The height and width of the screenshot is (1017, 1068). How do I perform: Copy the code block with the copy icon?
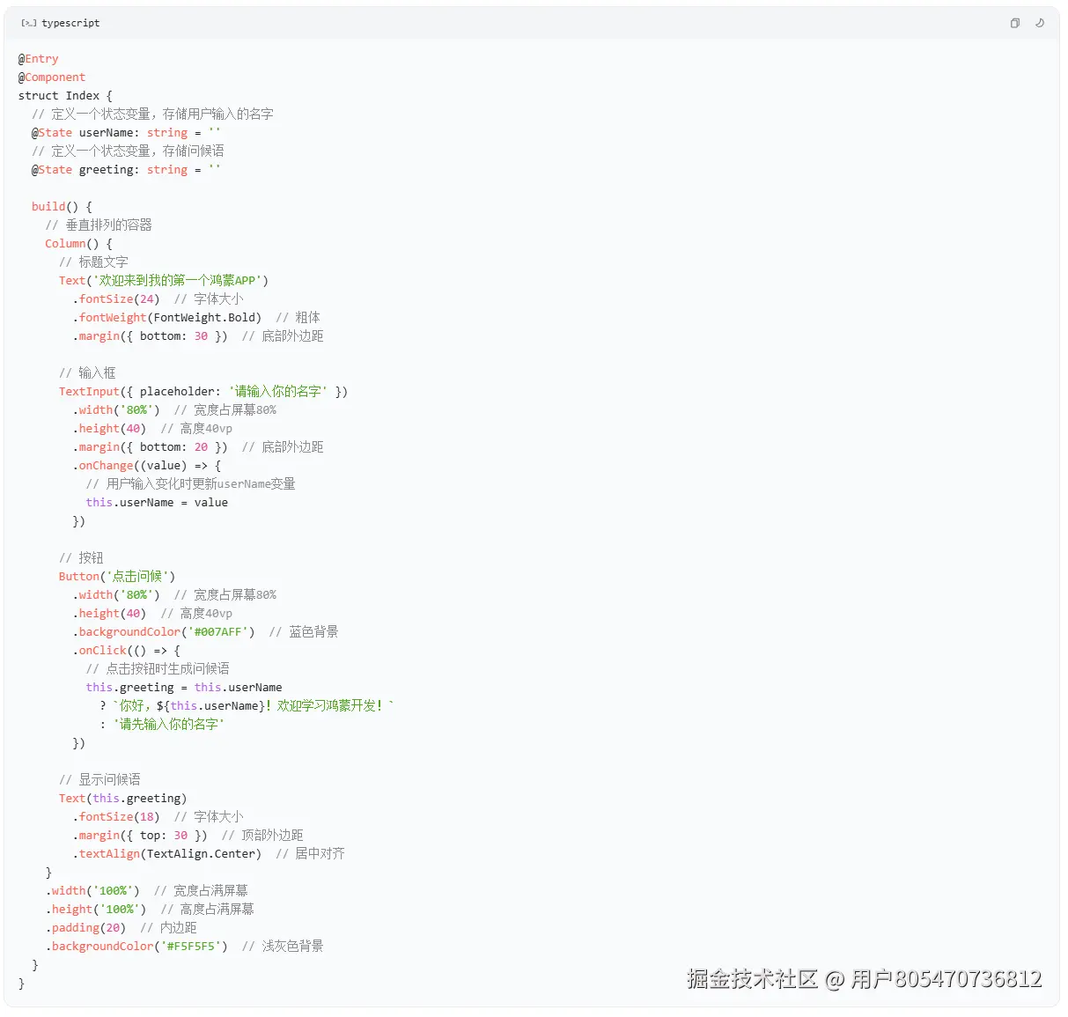click(x=1015, y=23)
